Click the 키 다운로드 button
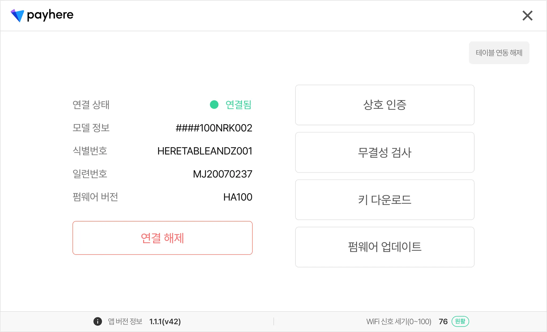This screenshot has width=547, height=332. click(x=385, y=200)
